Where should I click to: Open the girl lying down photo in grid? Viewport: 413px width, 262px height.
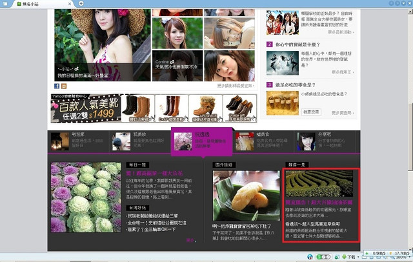[230, 33]
